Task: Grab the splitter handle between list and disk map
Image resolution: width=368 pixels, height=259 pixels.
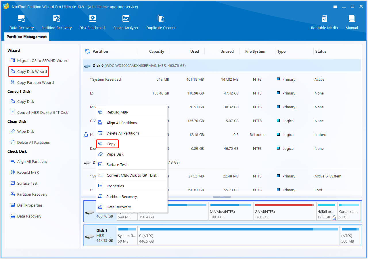Action: pos(222,196)
